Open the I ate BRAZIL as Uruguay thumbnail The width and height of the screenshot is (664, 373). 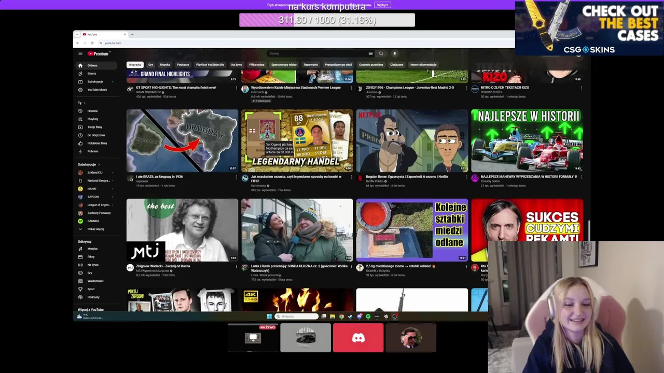tap(182, 140)
